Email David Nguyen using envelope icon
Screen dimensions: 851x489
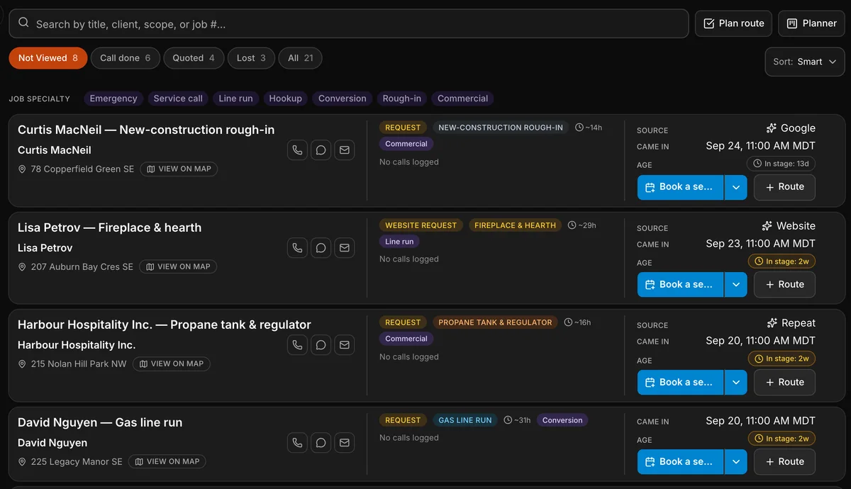[344, 443]
